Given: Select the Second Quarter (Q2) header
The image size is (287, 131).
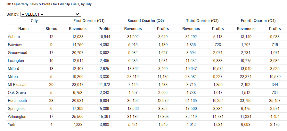Looking at the screenshot, I should [146, 21].
